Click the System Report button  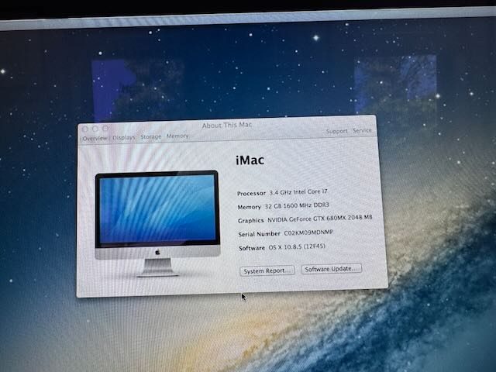(267, 270)
